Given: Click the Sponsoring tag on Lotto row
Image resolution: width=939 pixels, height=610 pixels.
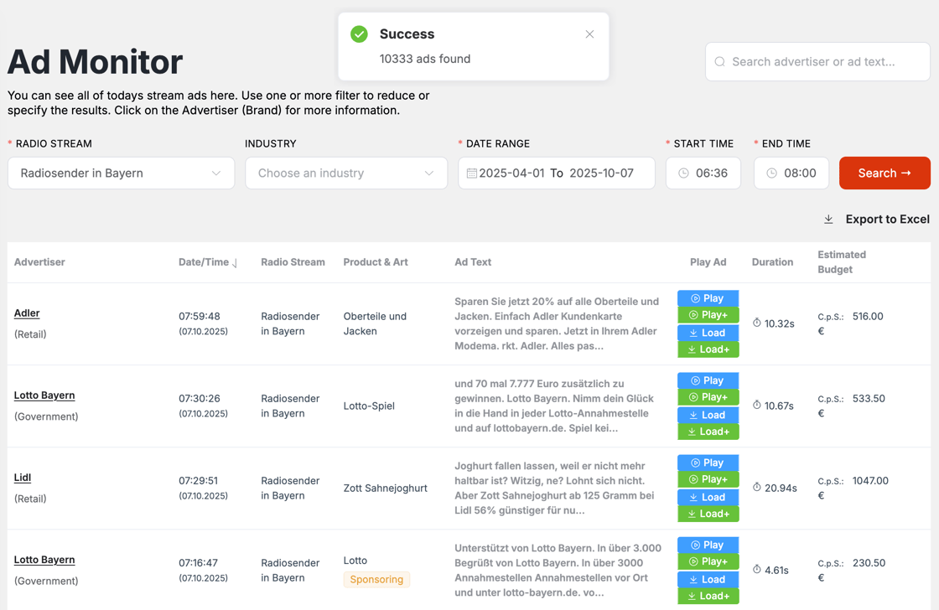Looking at the screenshot, I should tap(376, 579).
